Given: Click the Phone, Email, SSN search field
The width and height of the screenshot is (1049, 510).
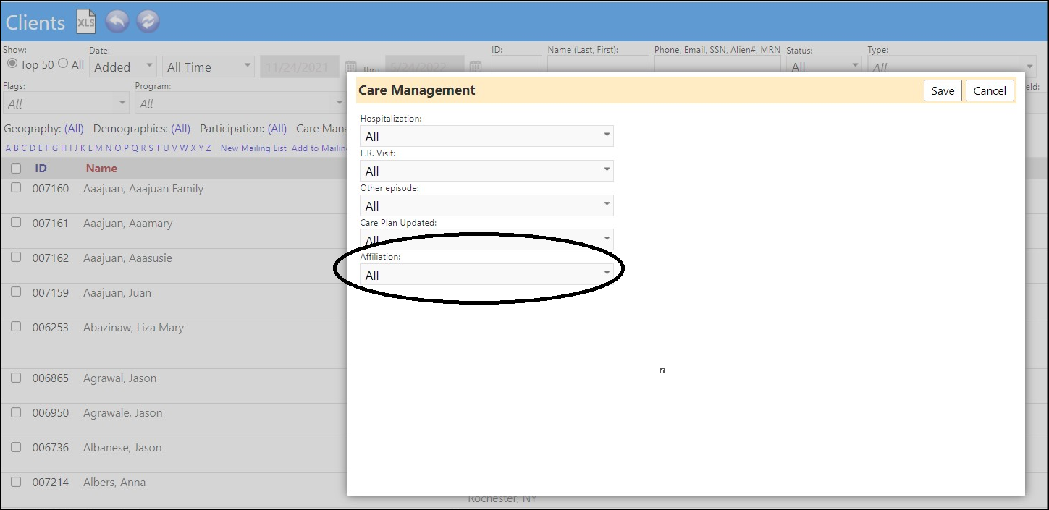Looking at the screenshot, I should coord(717,64).
